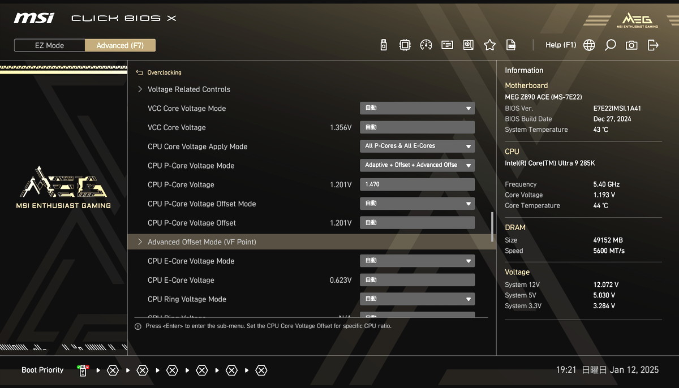Open the CPU chip information icon
Image resolution: width=679 pixels, height=388 pixels.
pos(405,45)
